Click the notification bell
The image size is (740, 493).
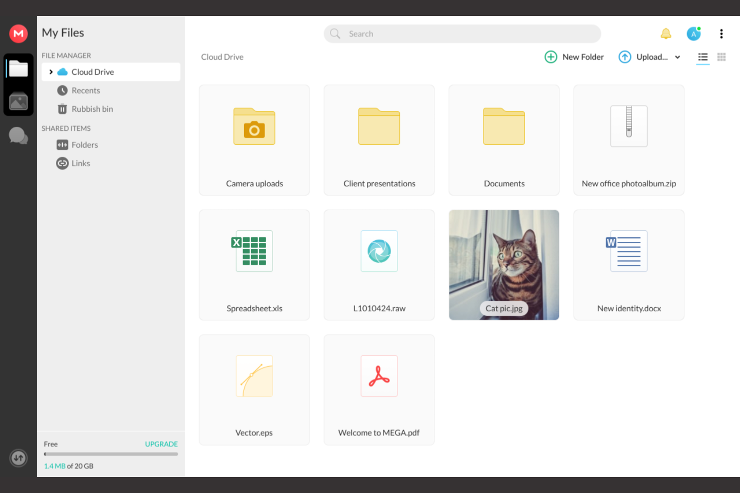coord(665,33)
